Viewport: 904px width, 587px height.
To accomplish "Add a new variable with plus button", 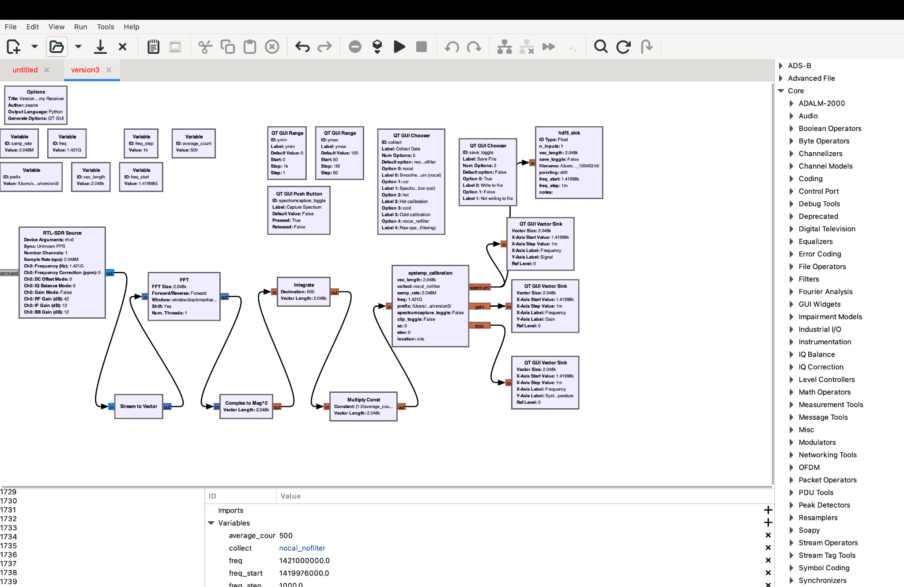I will point(768,523).
